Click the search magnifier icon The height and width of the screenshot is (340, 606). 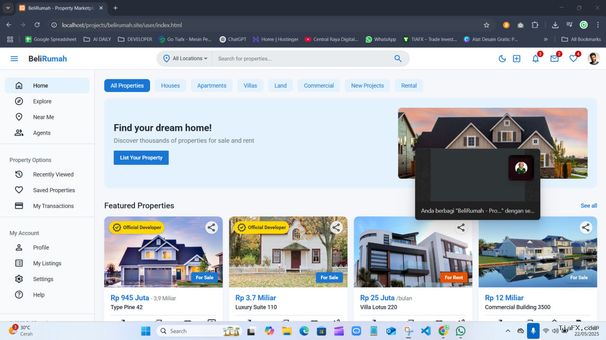[398, 59]
